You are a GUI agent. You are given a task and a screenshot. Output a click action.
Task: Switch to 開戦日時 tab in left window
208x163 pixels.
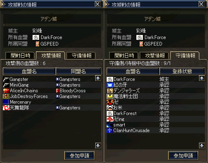pyautogui.click(x=20, y=56)
